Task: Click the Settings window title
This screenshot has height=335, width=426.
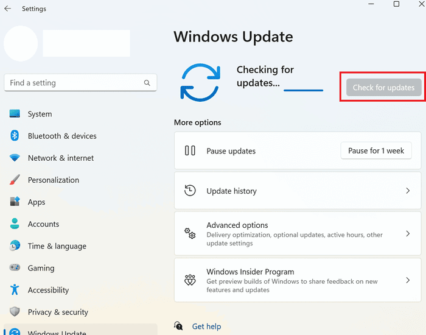Action: point(34,9)
